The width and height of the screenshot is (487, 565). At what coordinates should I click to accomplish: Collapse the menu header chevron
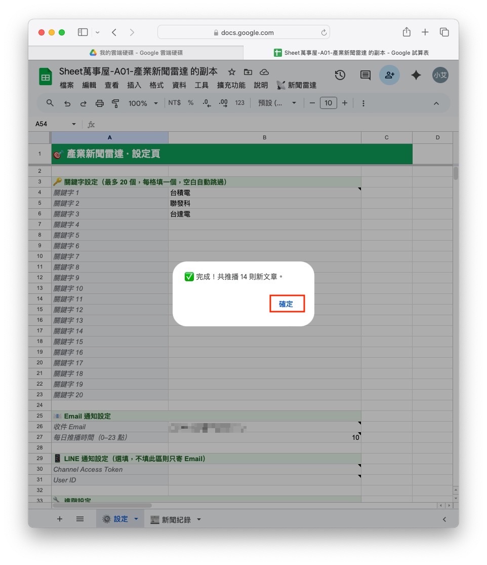tap(436, 103)
